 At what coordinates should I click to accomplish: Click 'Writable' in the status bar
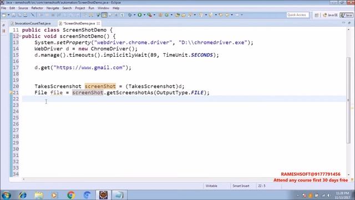click(x=211, y=186)
